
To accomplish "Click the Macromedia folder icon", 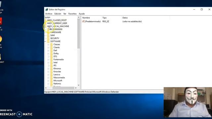I will point(51,78).
